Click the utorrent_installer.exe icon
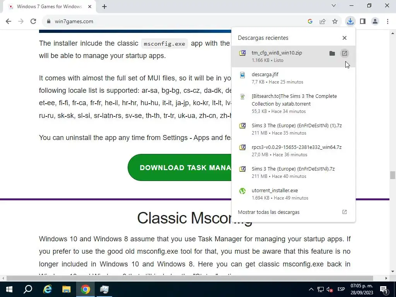 pyautogui.click(x=242, y=191)
